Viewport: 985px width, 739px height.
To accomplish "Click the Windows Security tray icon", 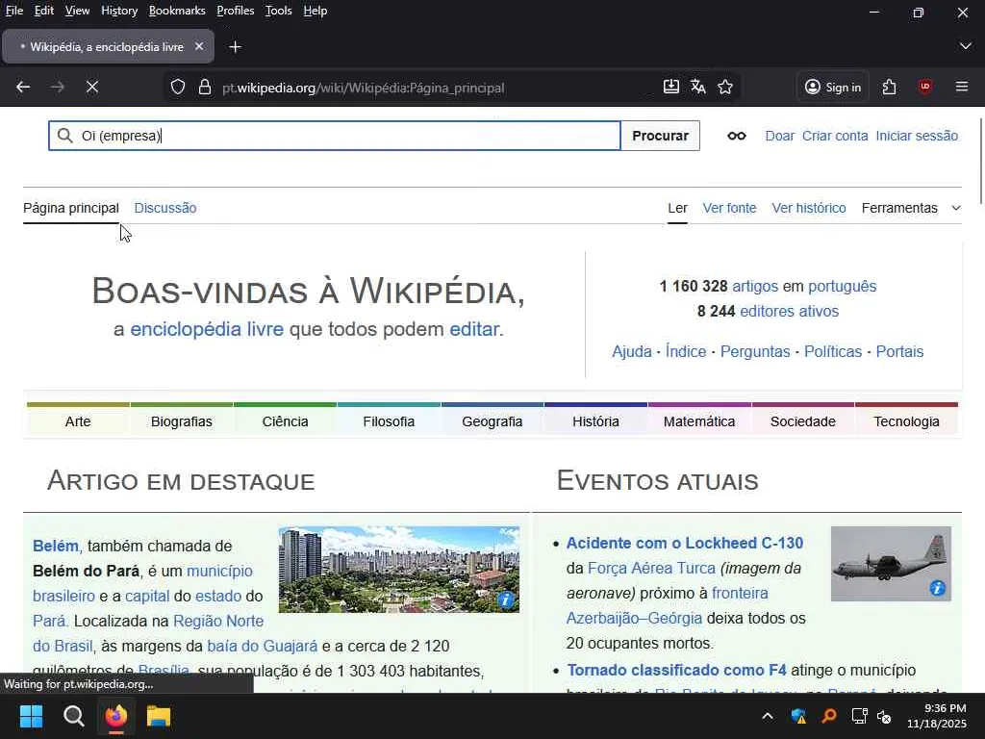I will tap(798, 716).
